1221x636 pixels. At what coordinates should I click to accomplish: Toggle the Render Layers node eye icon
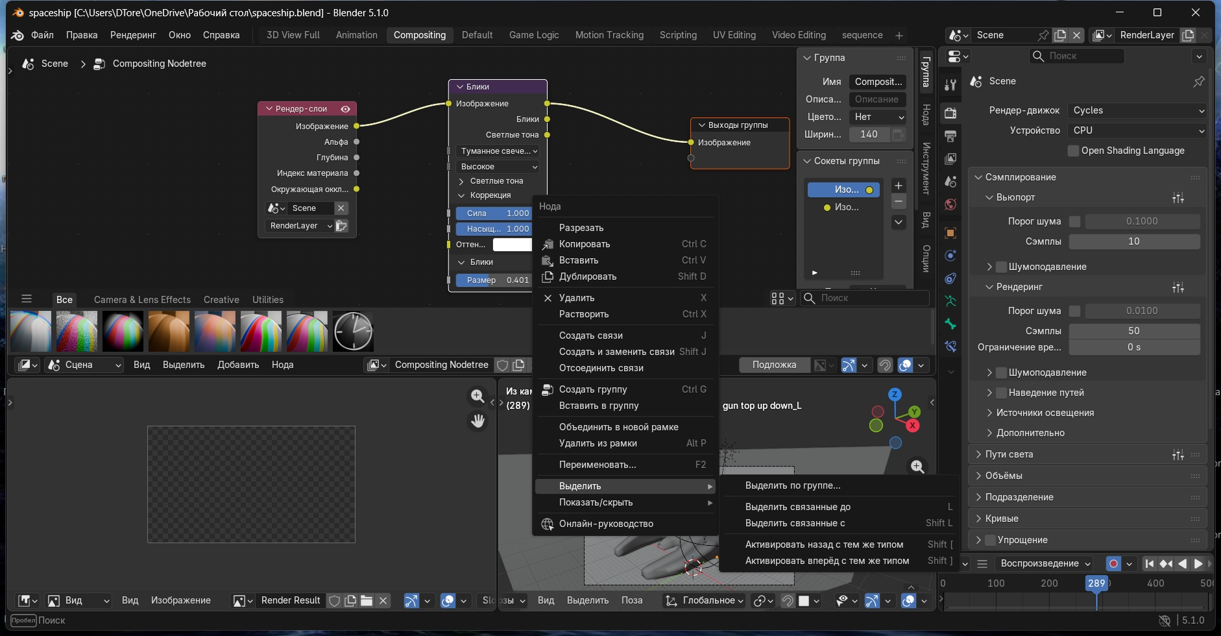click(x=346, y=109)
